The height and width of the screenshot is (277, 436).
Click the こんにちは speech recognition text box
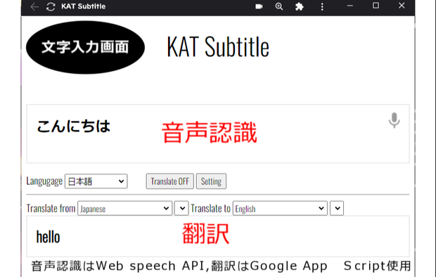point(218,134)
